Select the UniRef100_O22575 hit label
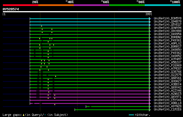 click(x=168, y=75)
